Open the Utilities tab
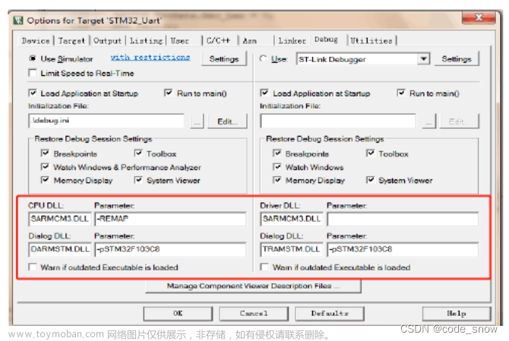This screenshot has width=509, height=341. point(371,40)
